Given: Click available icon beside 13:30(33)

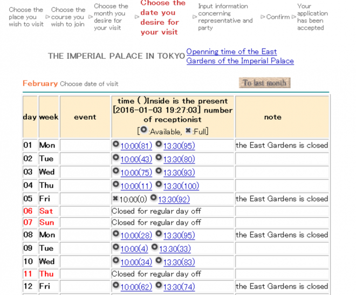Looking at the screenshot, I should click(154, 247).
